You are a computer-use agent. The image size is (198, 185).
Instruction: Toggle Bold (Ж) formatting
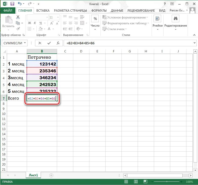[29, 23]
